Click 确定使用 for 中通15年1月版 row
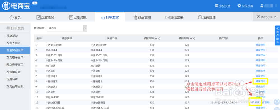 (x=260, y=55)
